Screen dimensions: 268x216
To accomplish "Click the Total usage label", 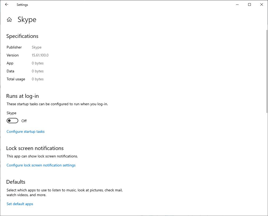I will (x=16, y=79).
